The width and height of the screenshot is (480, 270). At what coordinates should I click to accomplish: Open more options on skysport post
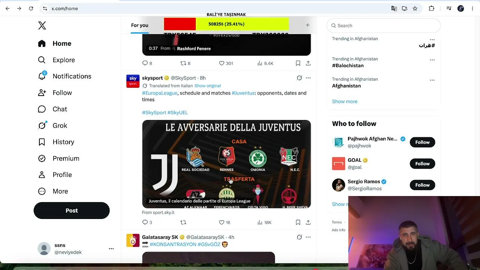(308, 78)
